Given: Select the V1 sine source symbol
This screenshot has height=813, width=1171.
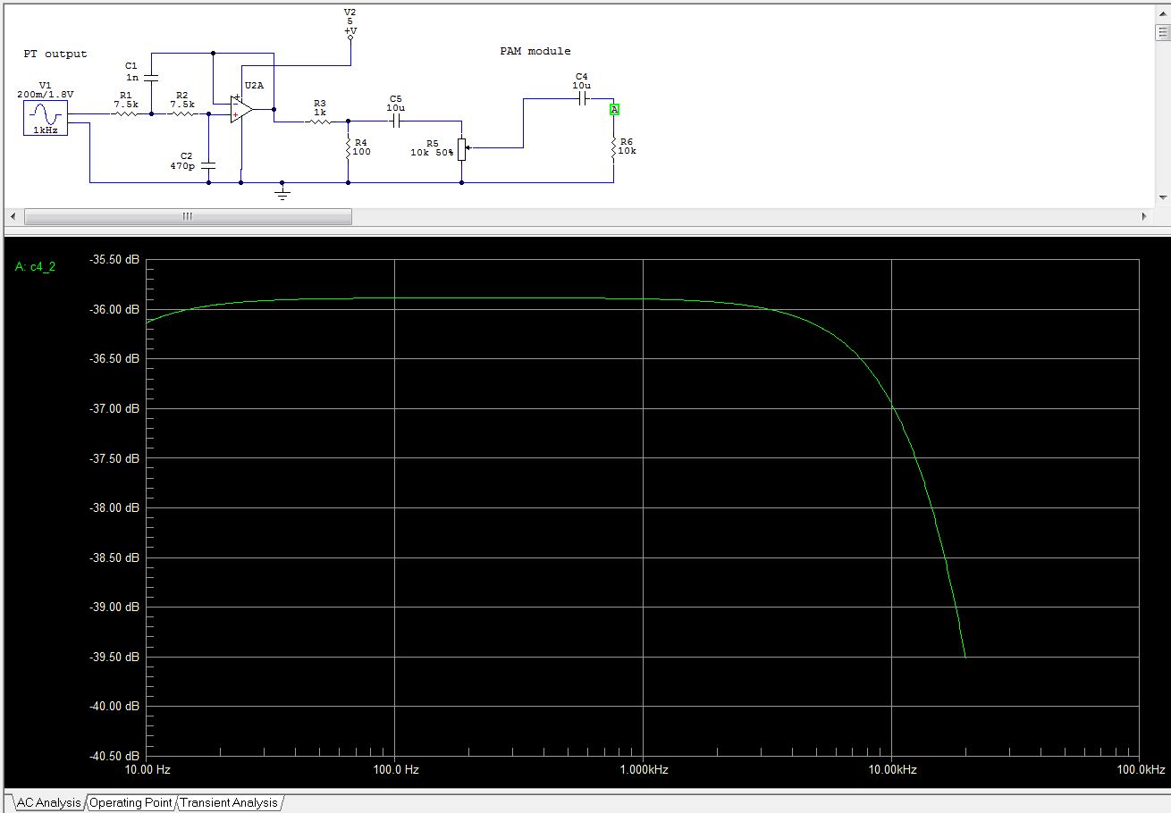Looking at the screenshot, I should tap(46, 118).
